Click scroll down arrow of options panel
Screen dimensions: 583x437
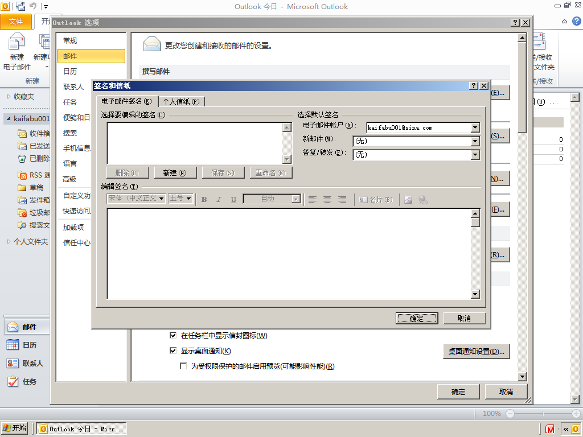tap(522, 377)
